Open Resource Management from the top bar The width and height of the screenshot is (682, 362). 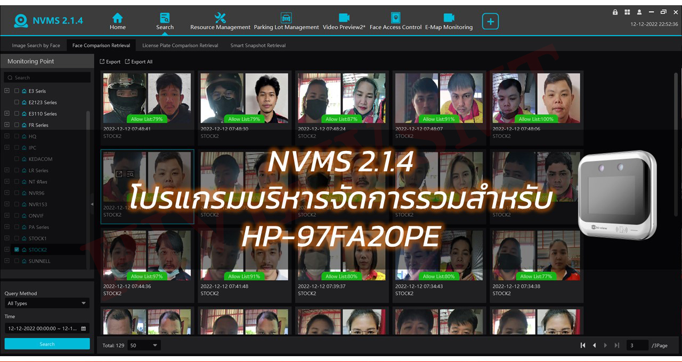tap(220, 21)
